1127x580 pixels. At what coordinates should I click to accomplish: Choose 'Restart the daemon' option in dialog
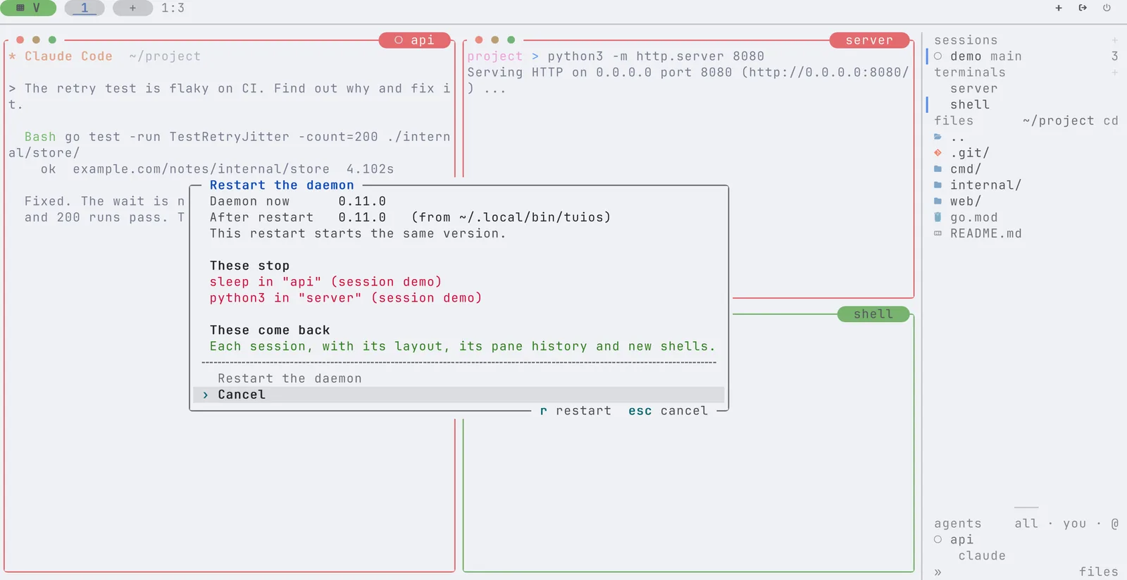pyautogui.click(x=459, y=378)
